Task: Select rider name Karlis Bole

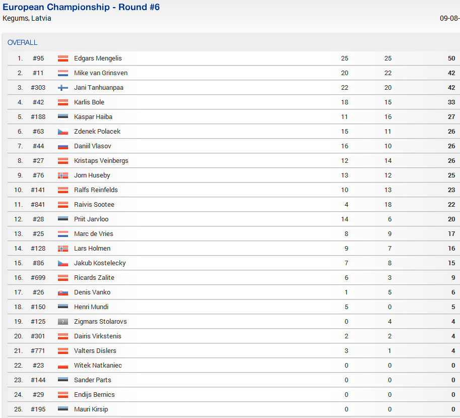Action: (89, 102)
